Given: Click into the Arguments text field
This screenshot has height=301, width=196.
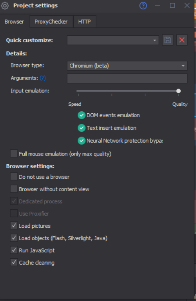Looking at the screenshot, I should [127, 78].
